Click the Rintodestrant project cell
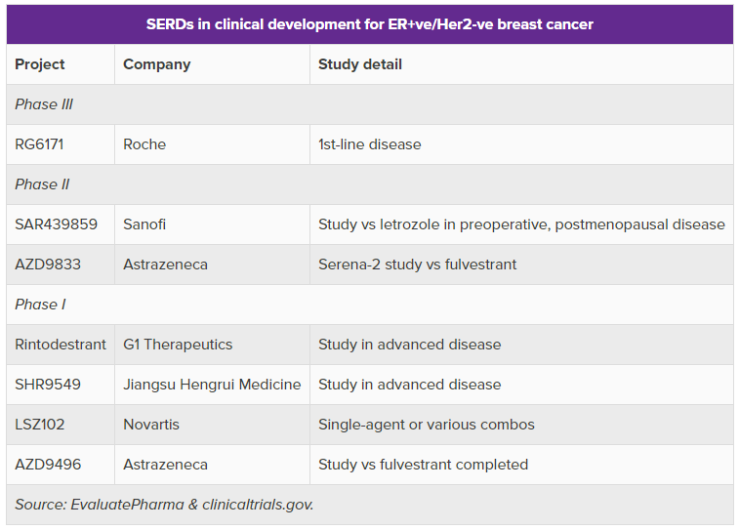The image size is (739, 530). click(x=61, y=345)
